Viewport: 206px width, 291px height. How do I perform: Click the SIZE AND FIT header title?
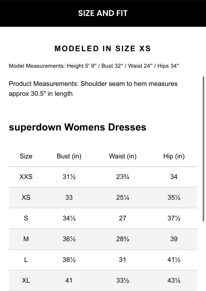[103, 13]
